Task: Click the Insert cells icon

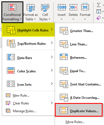Action: (62, 7)
